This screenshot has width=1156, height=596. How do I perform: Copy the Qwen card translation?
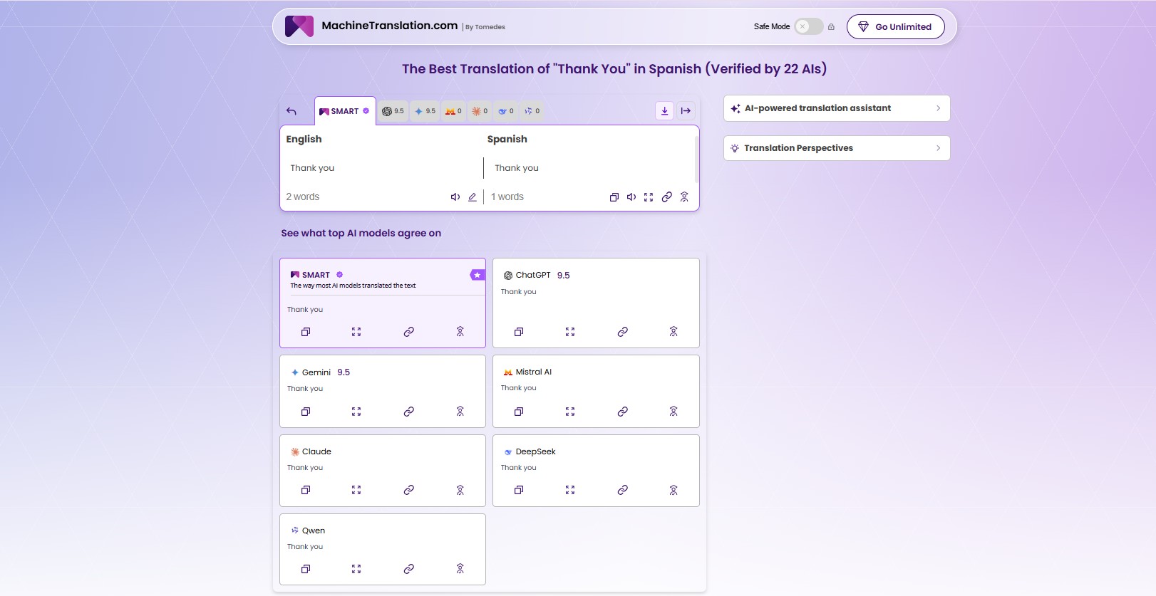[306, 569]
